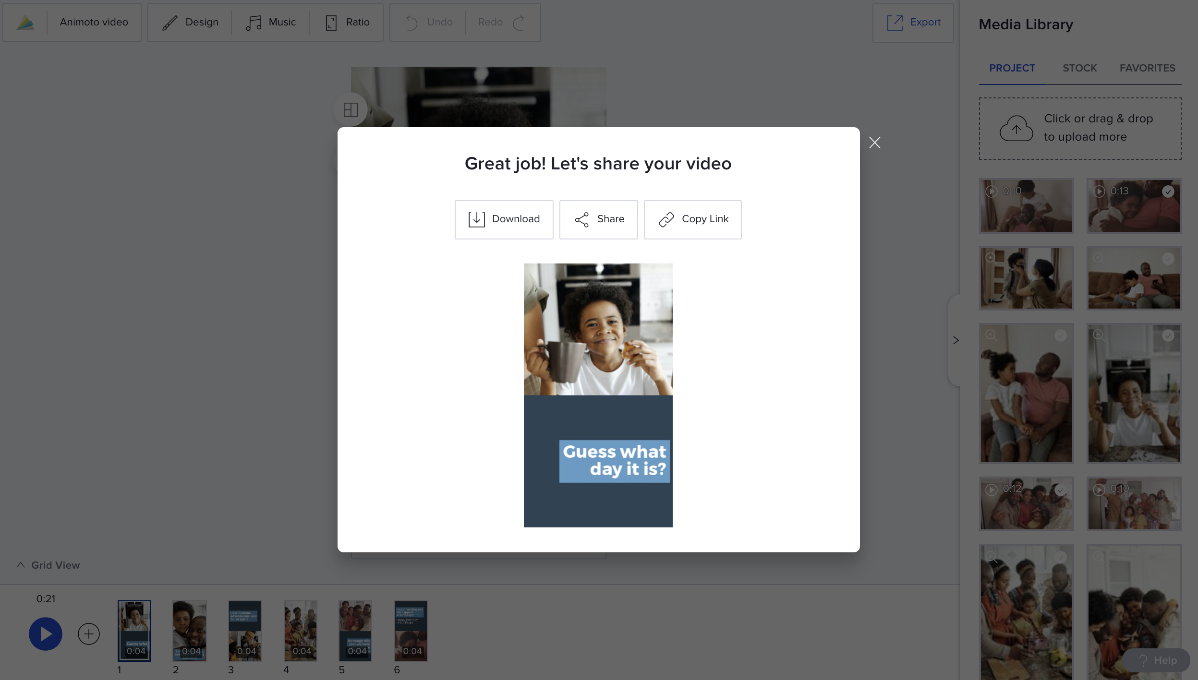Click the Animoto video title
The width and height of the screenshot is (1198, 680).
94,22
